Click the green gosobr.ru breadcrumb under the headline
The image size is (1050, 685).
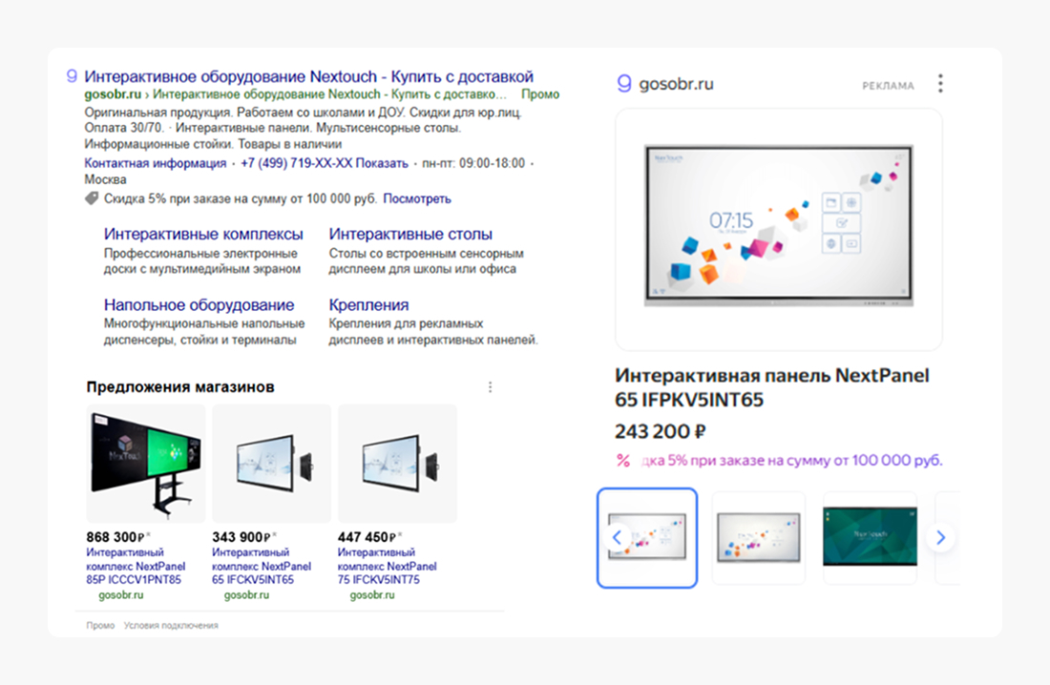click(x=113, y=94)
